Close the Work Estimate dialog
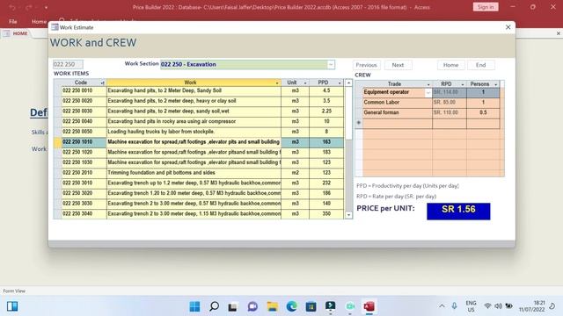Image resolution: width=563 pixels, height=316 pixels. [x=508, y=27]
